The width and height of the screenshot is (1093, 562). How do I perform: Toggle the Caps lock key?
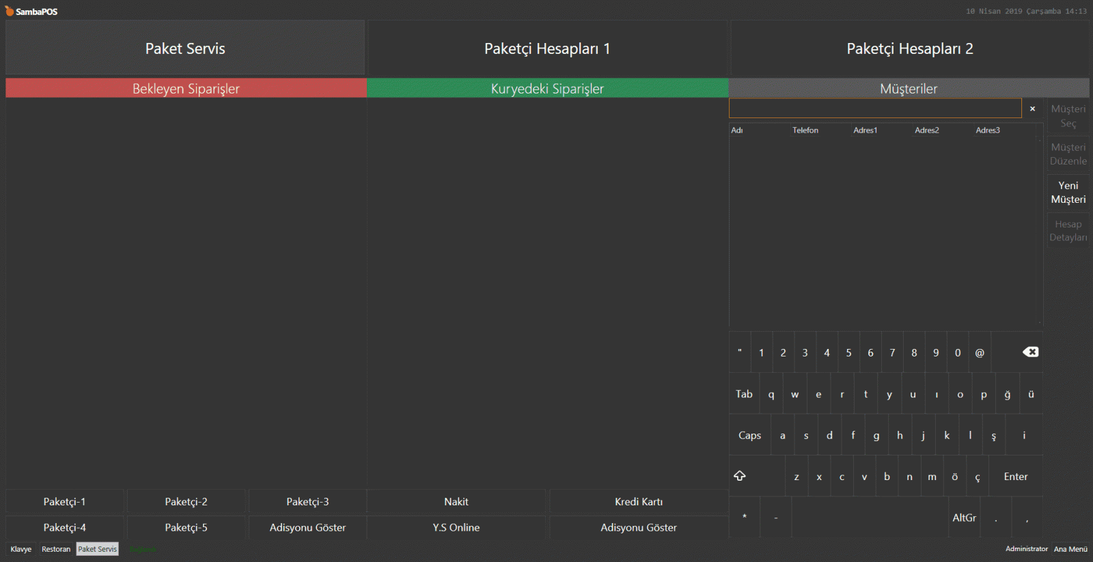click(749, 435)
